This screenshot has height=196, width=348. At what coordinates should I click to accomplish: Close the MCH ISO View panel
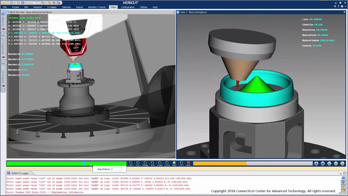(174, 12)
